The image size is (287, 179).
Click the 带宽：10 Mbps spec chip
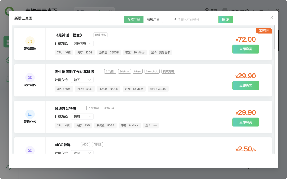point(134,89)
